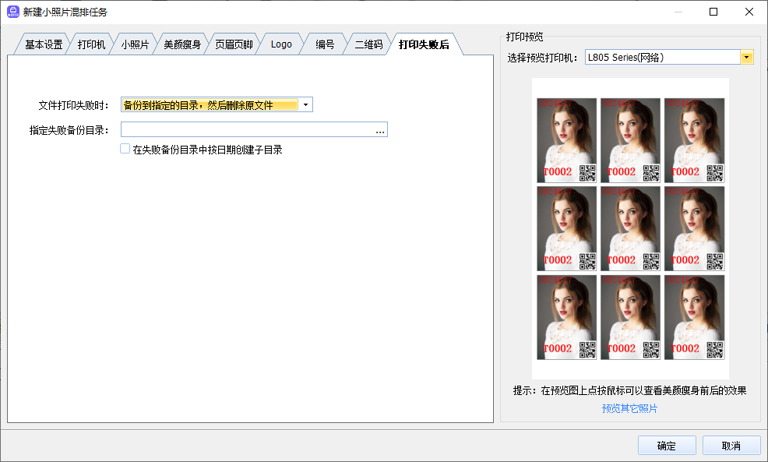Expand the 选择预览打印机 printer dropdown arrow
This screenshot has width=768, height=462.
[746, 58]
